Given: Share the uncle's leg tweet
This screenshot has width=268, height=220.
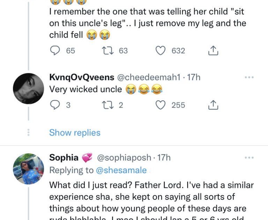Looking at the screenshot, I should pyautogui.click(x=213, y=51).
